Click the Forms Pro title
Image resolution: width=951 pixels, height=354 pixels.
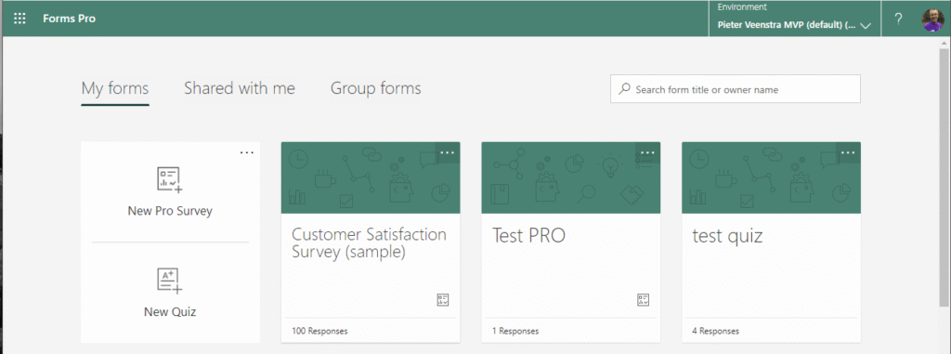tap(69, 19)
